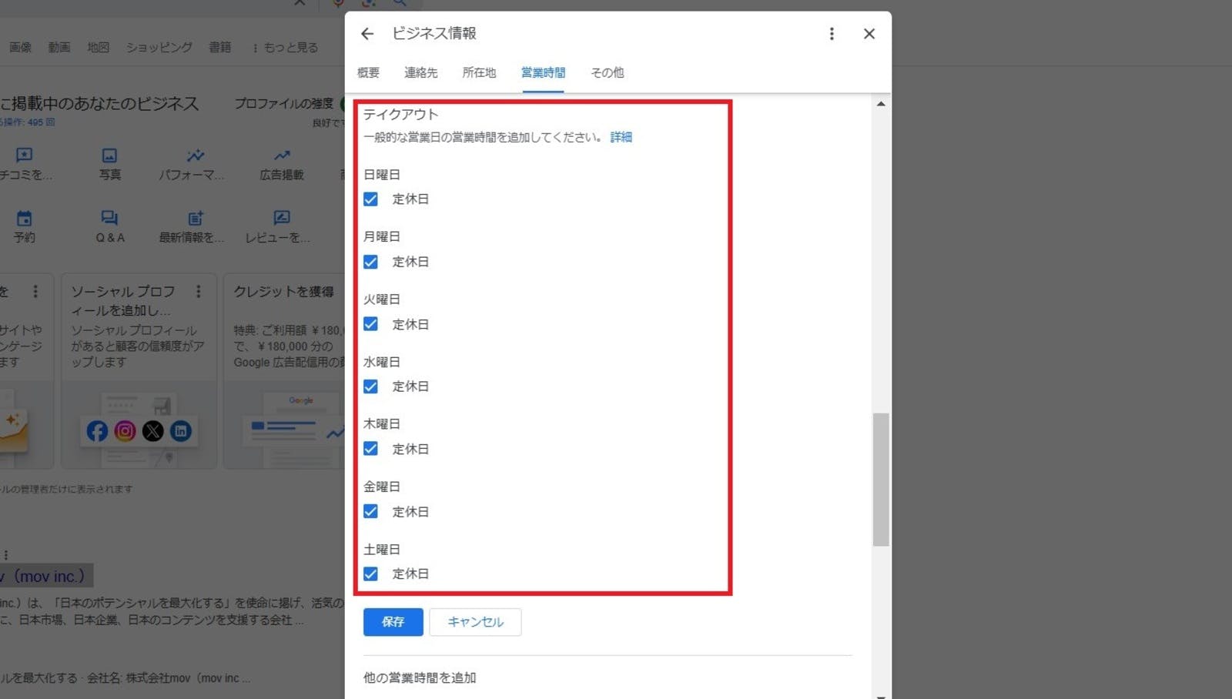
Task: Open the パフォーマンス icon in background page
Action: point(196,156)
